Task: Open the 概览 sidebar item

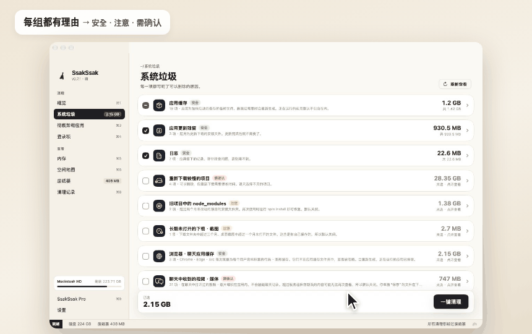Action: (89, 103)
